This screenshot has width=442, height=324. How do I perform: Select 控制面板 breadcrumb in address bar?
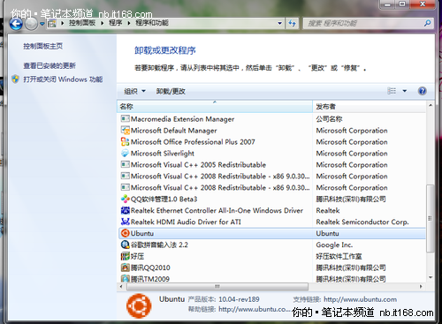[x=82, y=23]
